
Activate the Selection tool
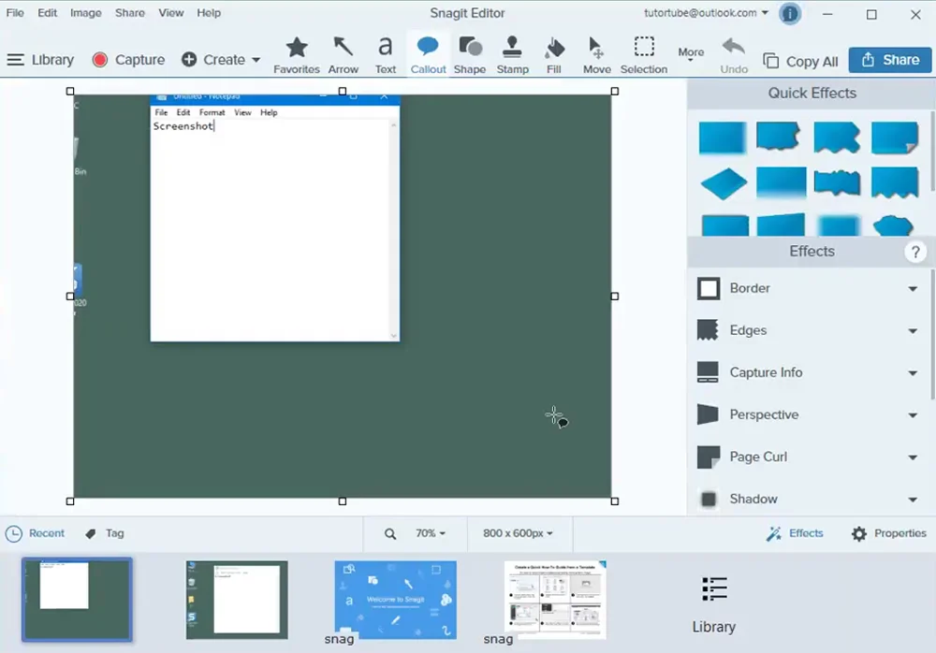pyautogui.click(x=644, y=54)
